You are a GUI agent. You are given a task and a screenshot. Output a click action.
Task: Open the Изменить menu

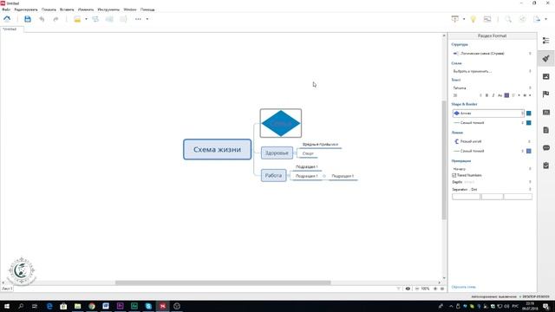point(86,10)
